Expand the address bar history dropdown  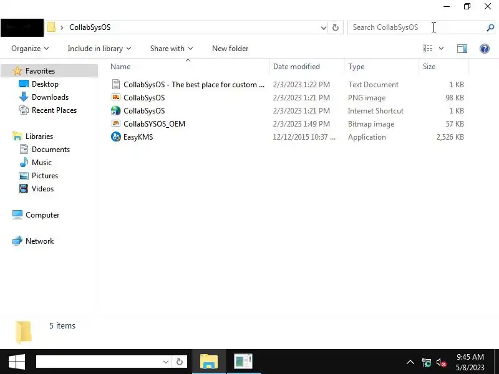pos(323,27)
